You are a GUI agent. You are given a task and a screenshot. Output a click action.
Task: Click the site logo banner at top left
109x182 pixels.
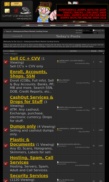click(17, 10)
